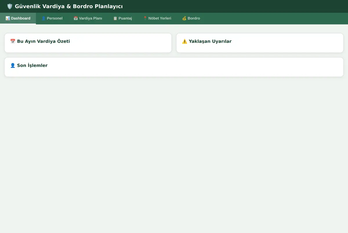Image resolution: width=348 pixels, height=233 pixels.
Task: Click the bar chart icon on Dashboard tab
Action: tap(8, 18)
